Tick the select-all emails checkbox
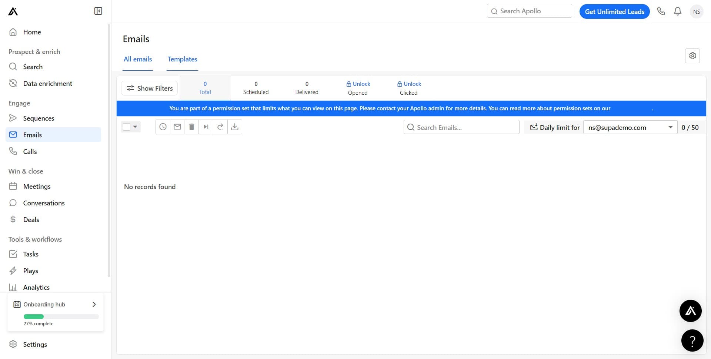This screenshot has height=359, width=711. click(x=126, y=127)
